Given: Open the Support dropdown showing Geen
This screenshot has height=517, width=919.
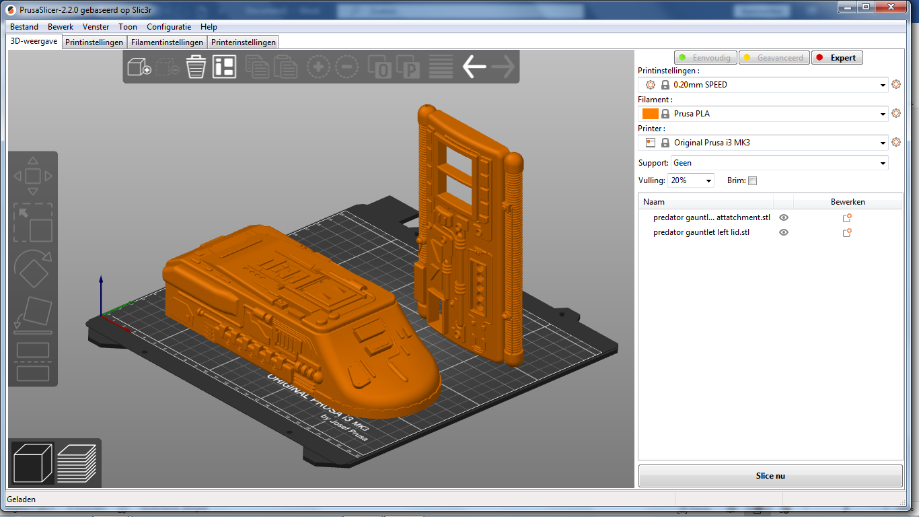Looking at the screenshot, I should pos(779,163).
